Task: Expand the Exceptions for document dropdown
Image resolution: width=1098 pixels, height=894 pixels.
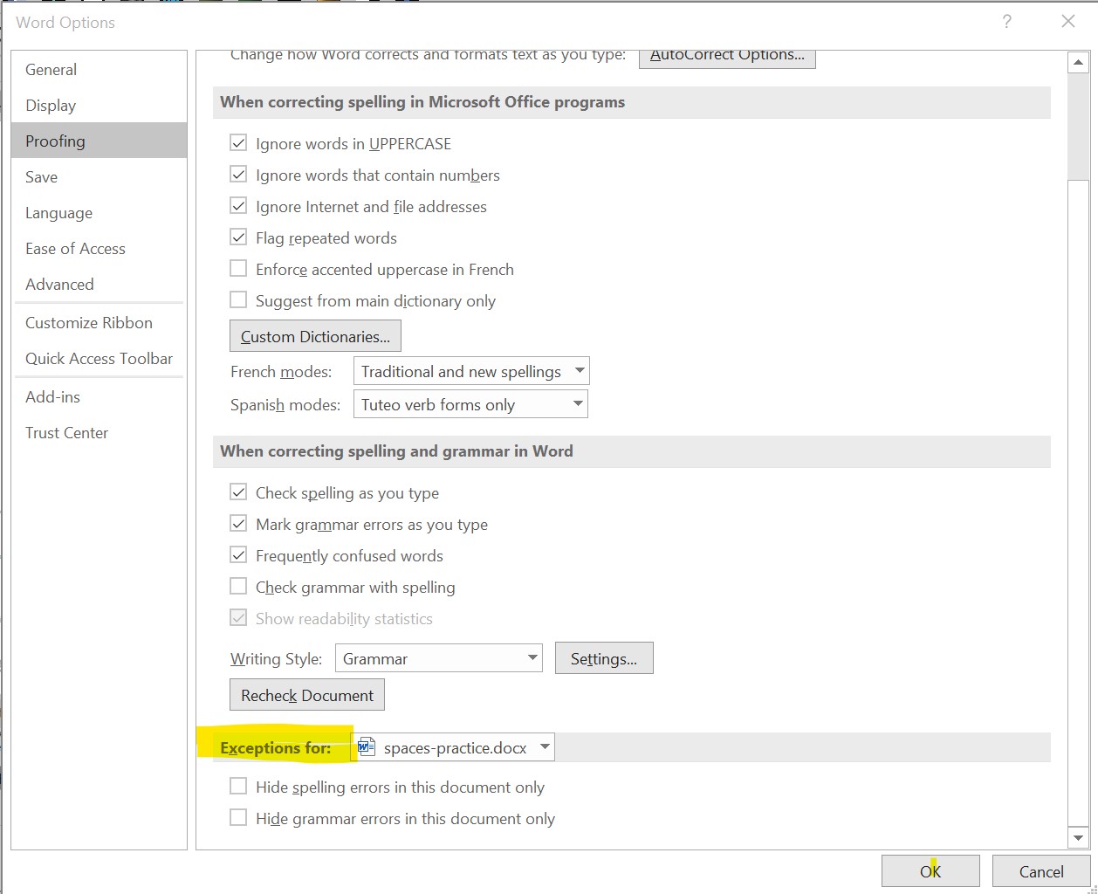Action: [545, 747]
